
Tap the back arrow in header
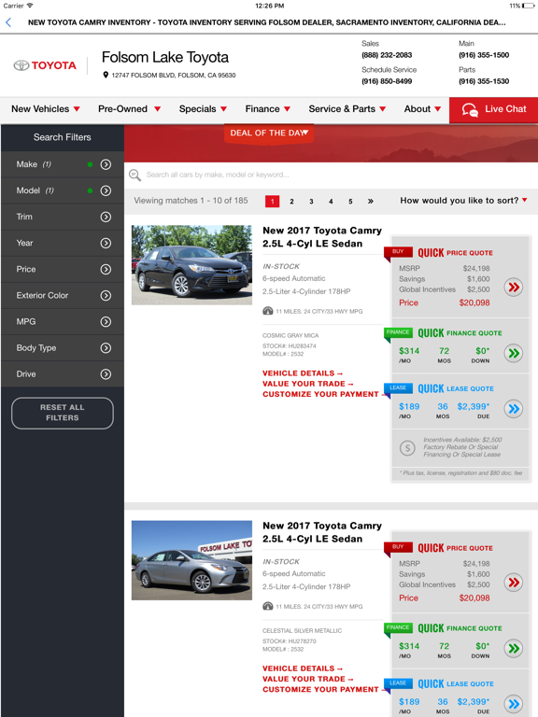coord(8,22)
